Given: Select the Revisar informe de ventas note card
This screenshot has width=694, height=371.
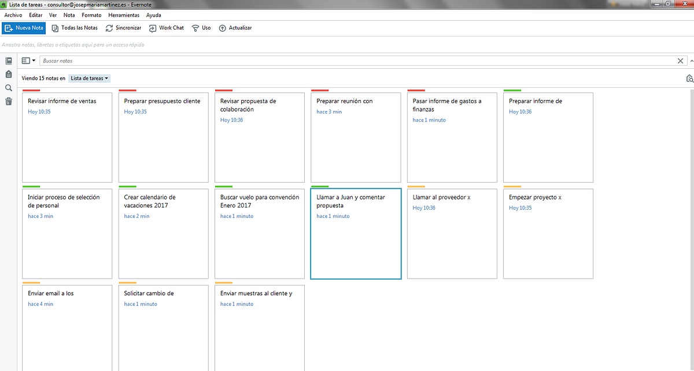Looking at the screenshot, I should (x=67, y=137).
